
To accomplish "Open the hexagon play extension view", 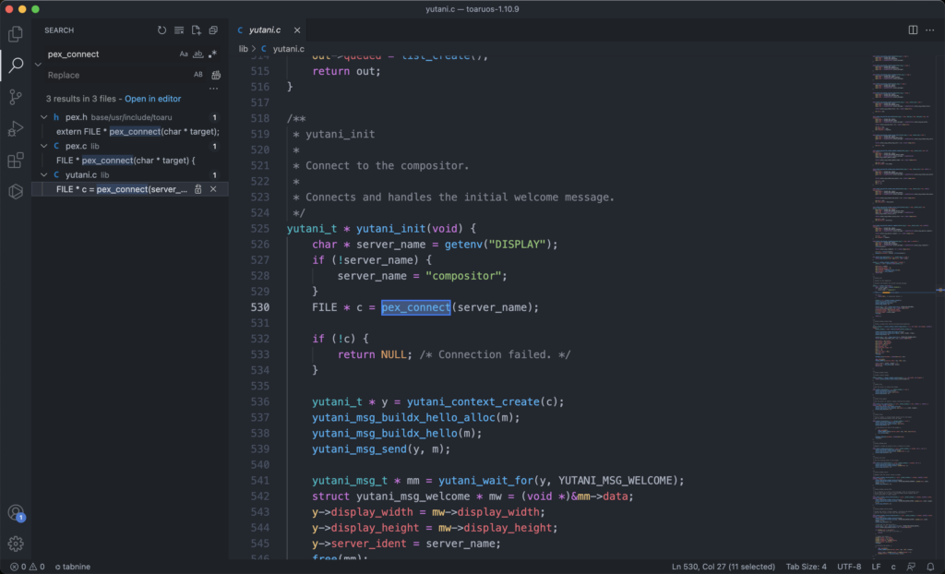I will coord(16,191).
